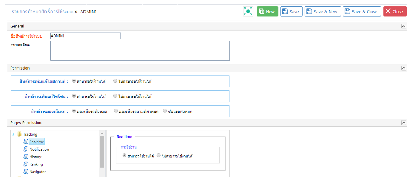This screenshot has width=412, height=177.
Task: Click the Notification page icon
Action: pos(26,149)
